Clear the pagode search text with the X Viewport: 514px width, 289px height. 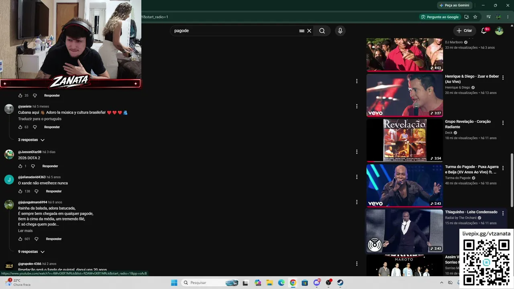[309, 31]
